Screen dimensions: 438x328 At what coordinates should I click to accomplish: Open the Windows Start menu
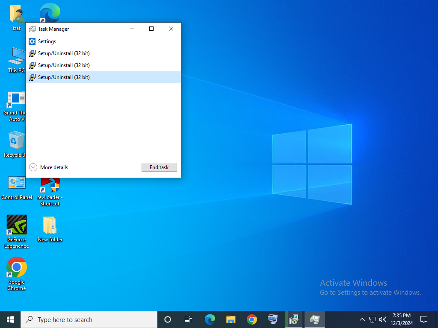point(10,319)
